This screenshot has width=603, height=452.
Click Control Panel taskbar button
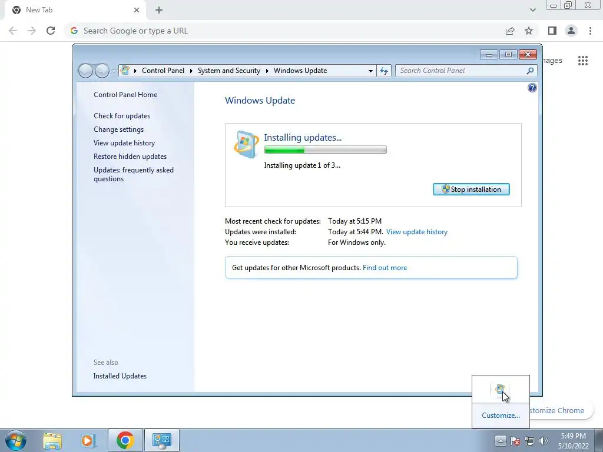pyautogui.click(x=161, y=440)
